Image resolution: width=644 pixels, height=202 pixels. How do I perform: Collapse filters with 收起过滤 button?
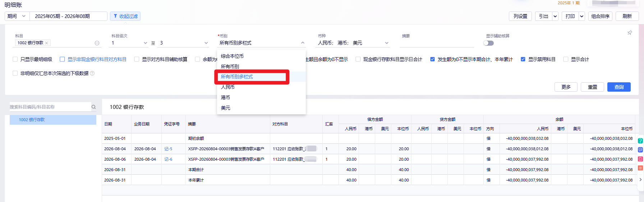point(125,16)
